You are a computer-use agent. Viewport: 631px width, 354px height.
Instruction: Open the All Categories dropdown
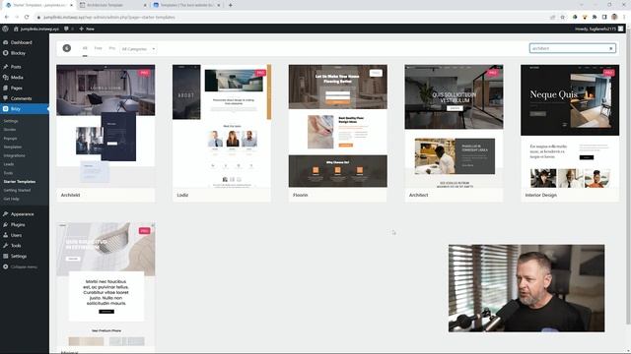click(x=138, y=49)
